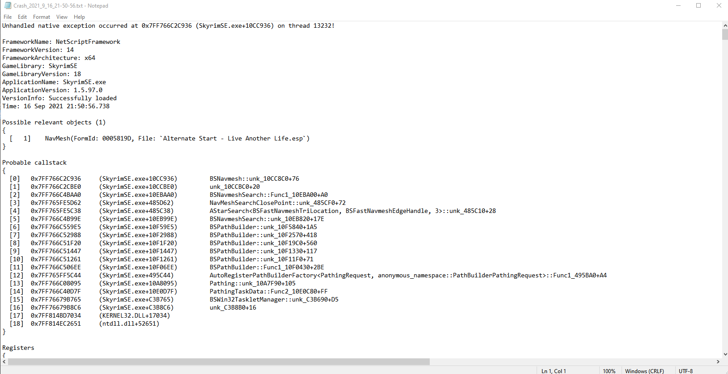Click the vertical scrollbar thumb
Viewport: 728px width, 374px height.
725,34
